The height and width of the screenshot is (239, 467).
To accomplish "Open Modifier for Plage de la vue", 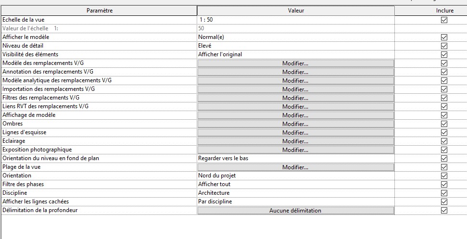I will [295, 167].
